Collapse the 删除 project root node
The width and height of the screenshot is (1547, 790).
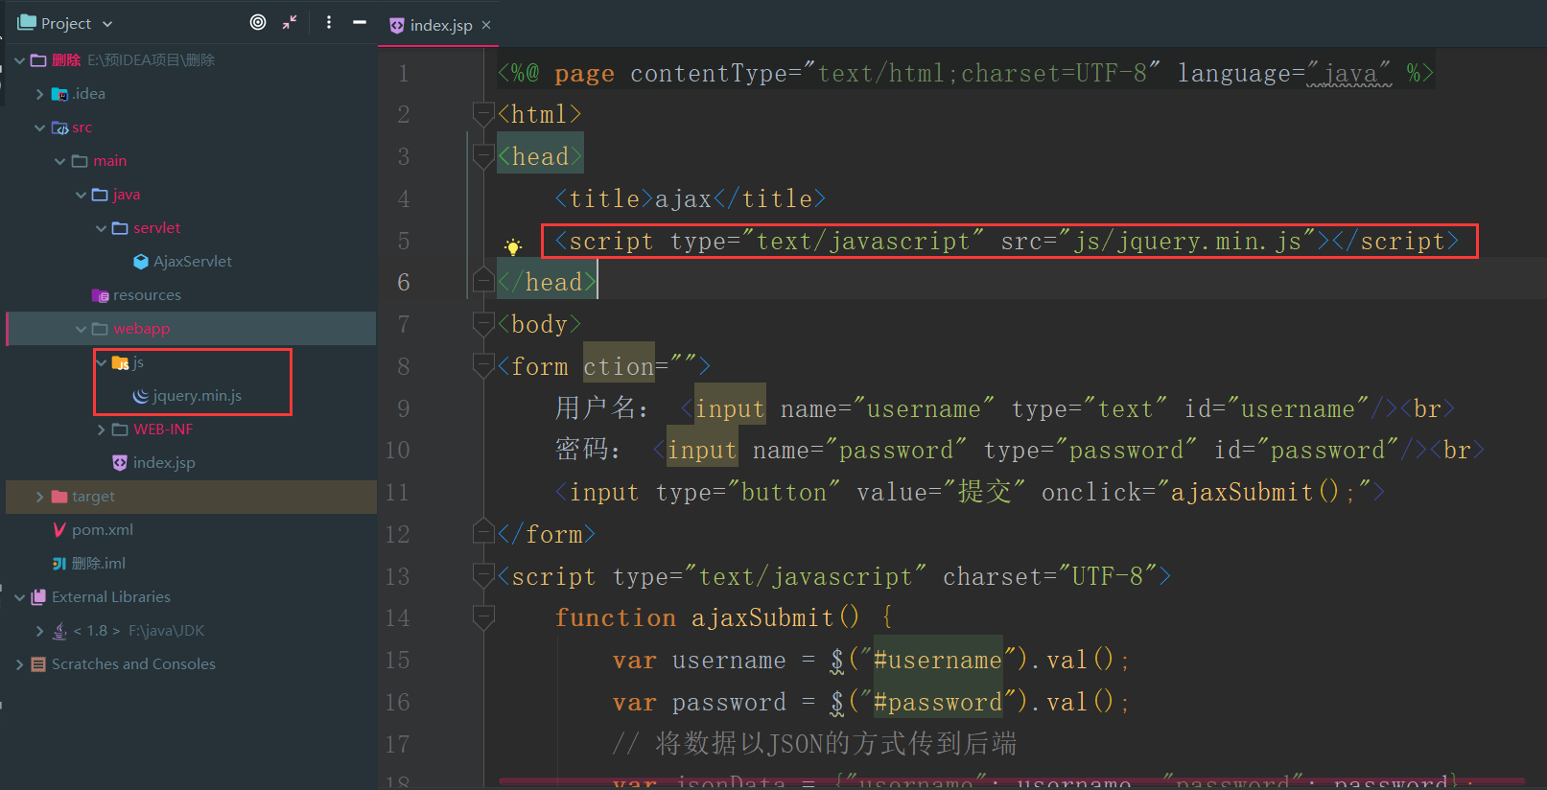coord(19,60)
